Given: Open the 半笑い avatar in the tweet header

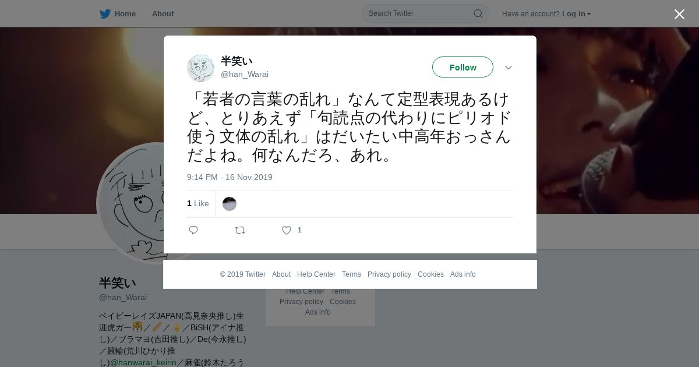Looking at the screenshot, I should 201,68.
